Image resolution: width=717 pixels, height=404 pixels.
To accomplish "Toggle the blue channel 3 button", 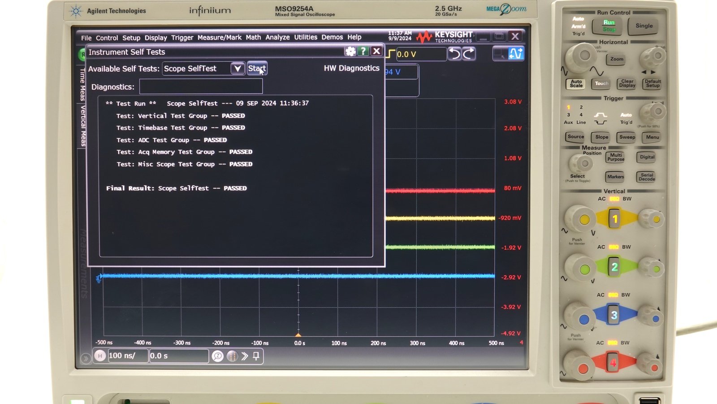I will (614, 315).
